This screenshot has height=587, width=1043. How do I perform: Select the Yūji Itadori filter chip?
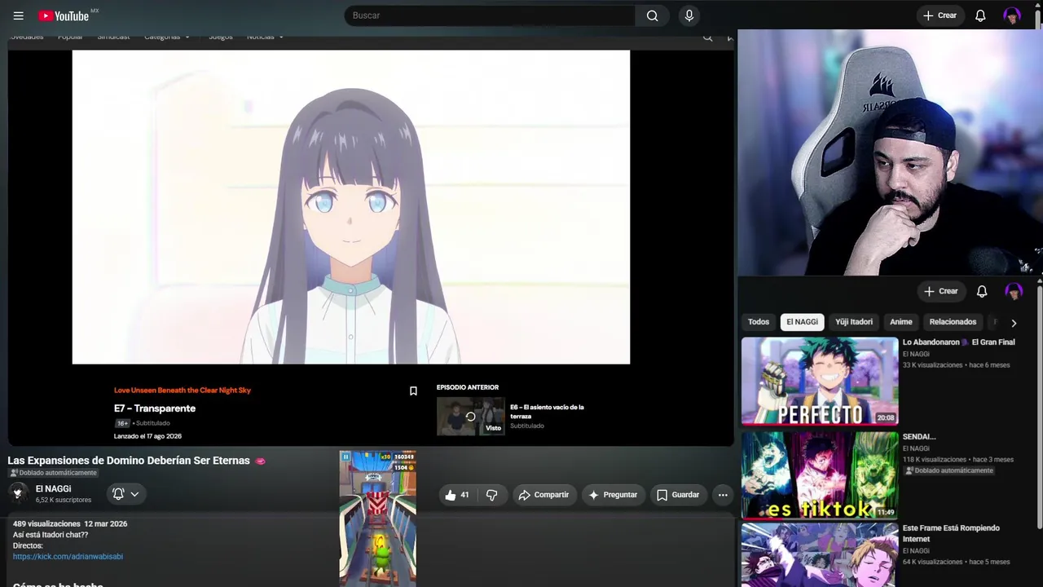click(x=854, y=322)
